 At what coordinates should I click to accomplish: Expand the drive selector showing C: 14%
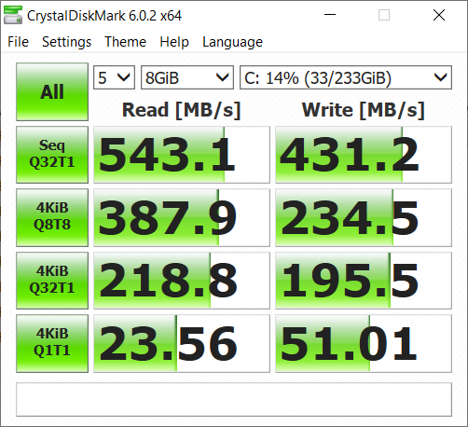click(346, 77)
